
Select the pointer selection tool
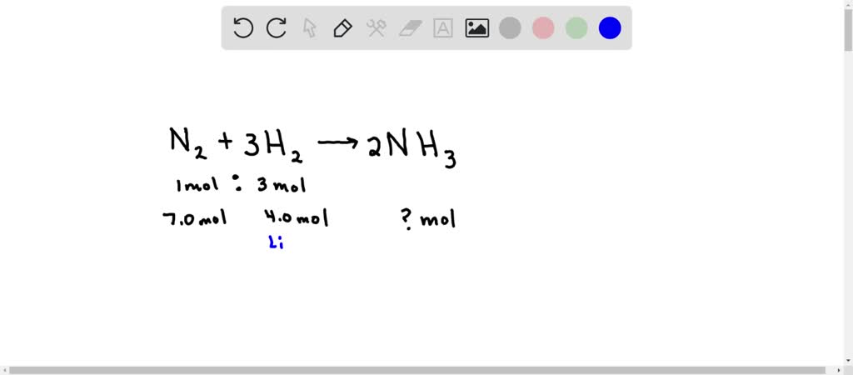click(x=310, y=28)
